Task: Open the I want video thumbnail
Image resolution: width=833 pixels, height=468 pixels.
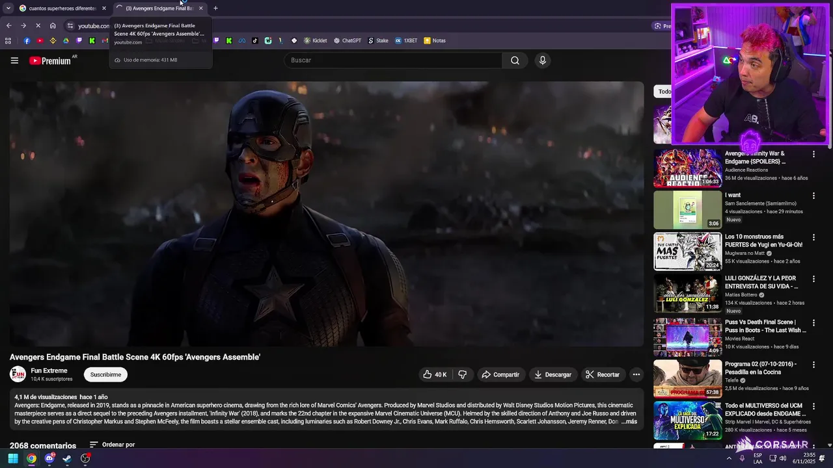Action: 687,209
